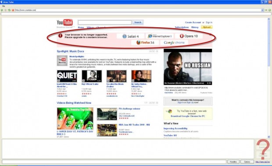Open the Home tab on YouTube

click(x=81, y=27)
